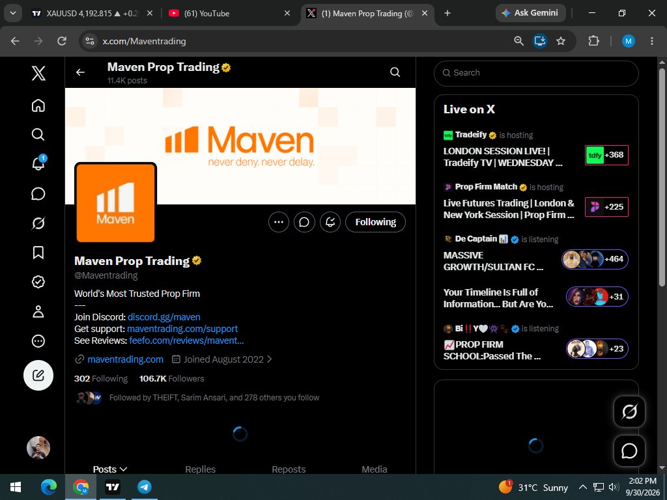Viewport: 667px width, 500px height.
Task: Open TradingView app in taskbar
Action: (113, 487)
